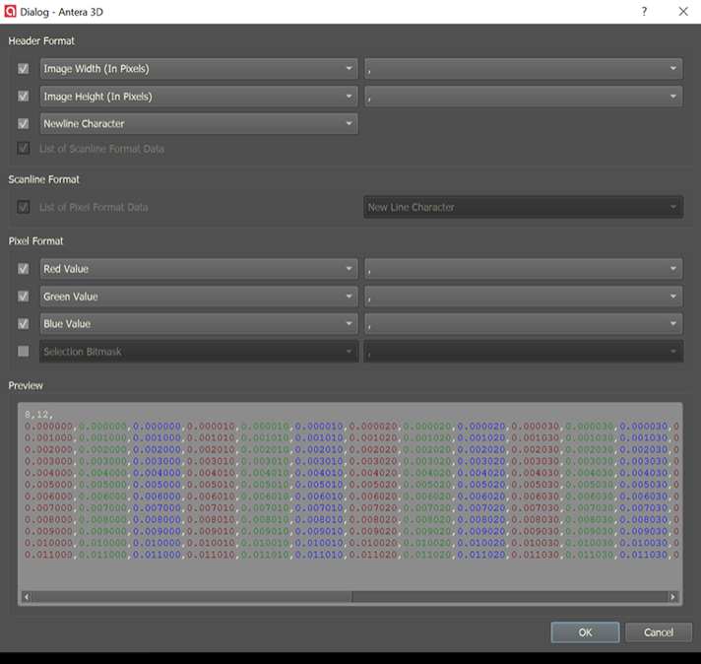Image resolution: width=701 pixels, height=664 pixels.
Task: Close the Antera 3D dialog window
Action: tap(683, 12)
